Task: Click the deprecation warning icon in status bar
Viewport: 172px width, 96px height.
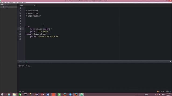Action: coord(158,91)
